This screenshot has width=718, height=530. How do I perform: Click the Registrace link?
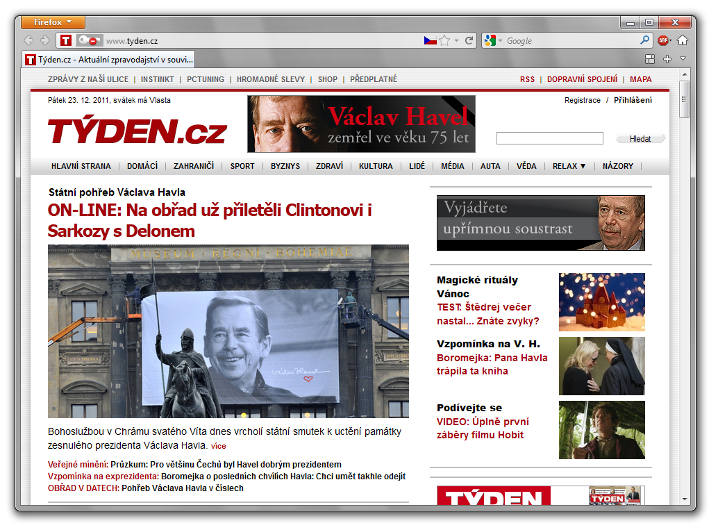[x=583, y=100]
